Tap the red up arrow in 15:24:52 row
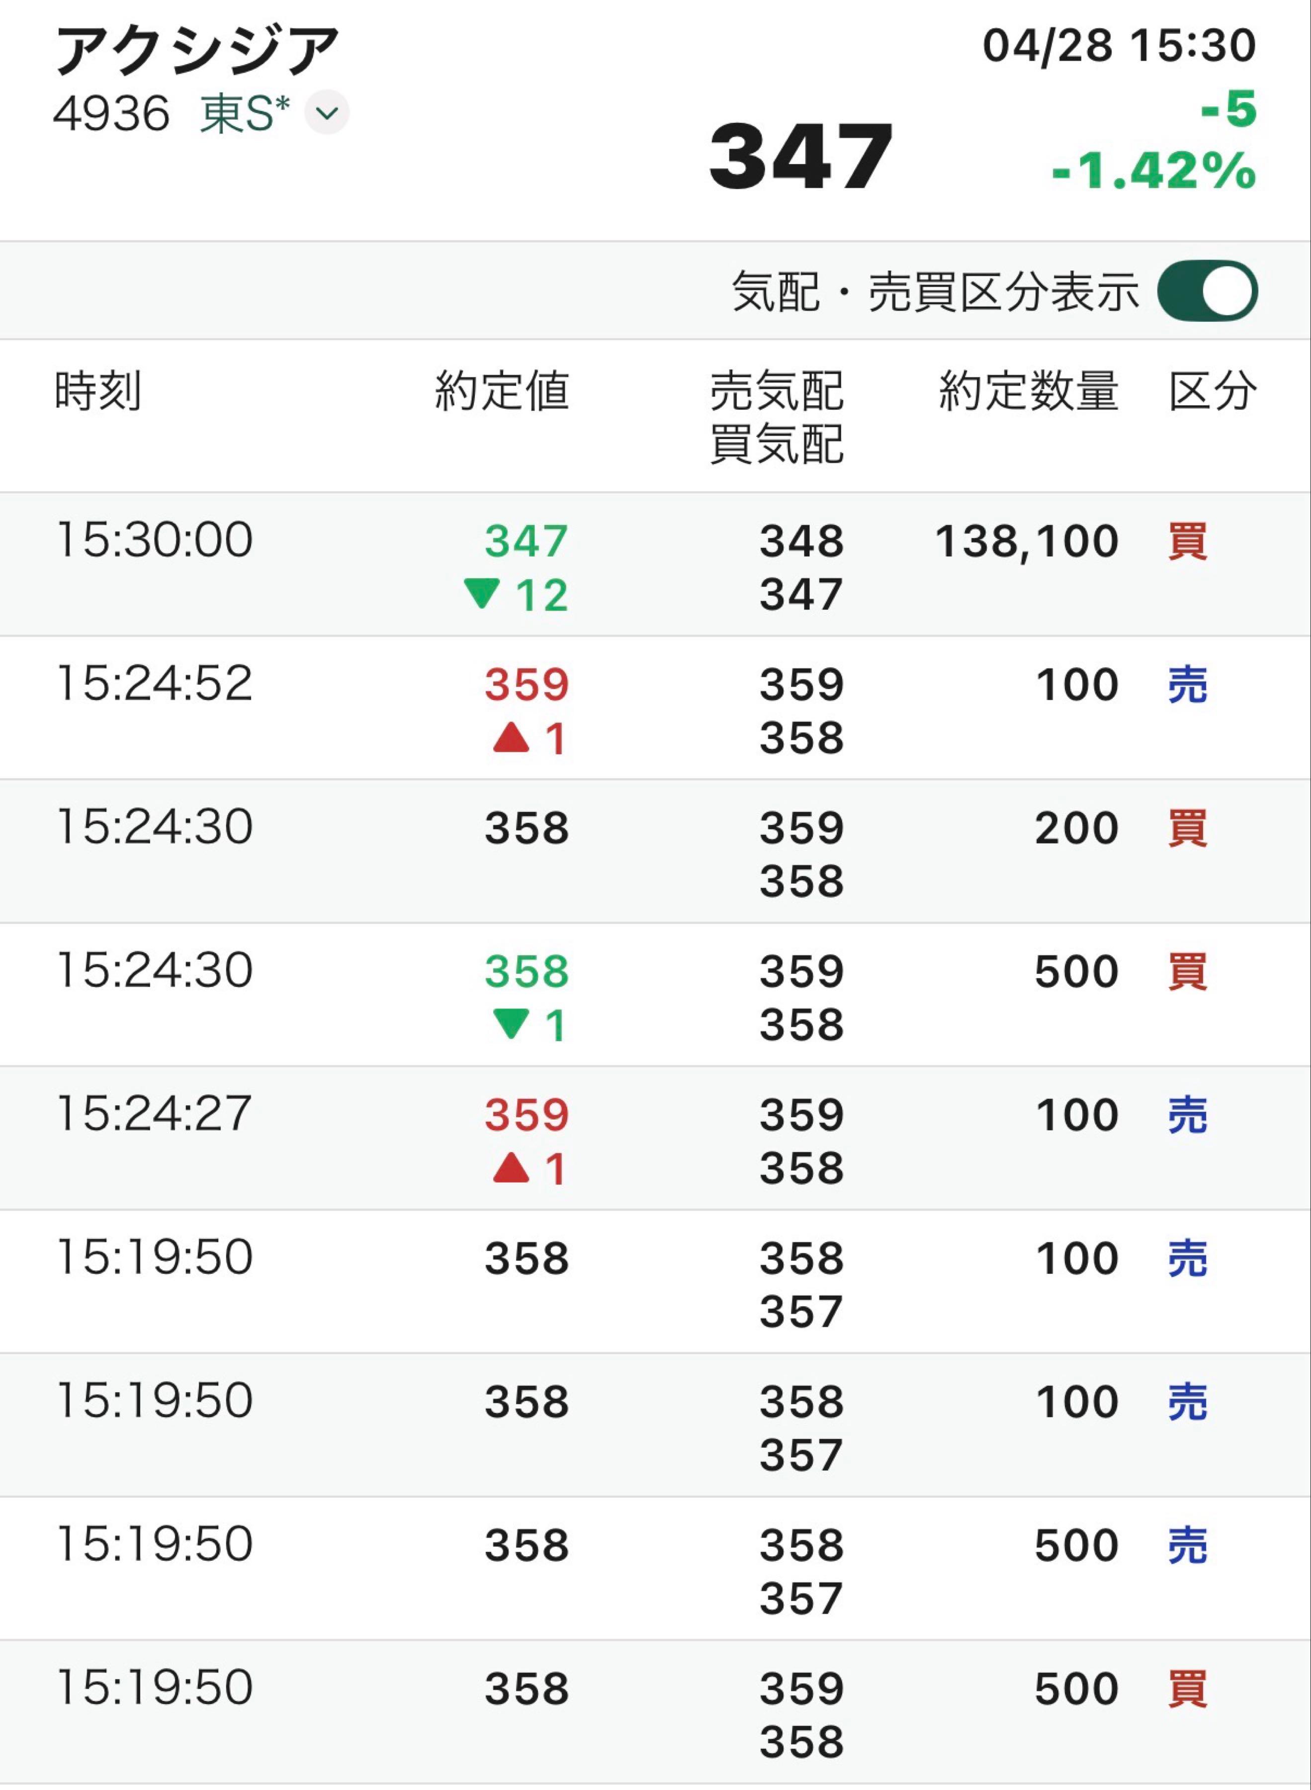Viewport: 1311px width, 1790px height. coord(510,738)
